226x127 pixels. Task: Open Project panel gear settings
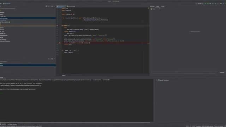point(52,6)
